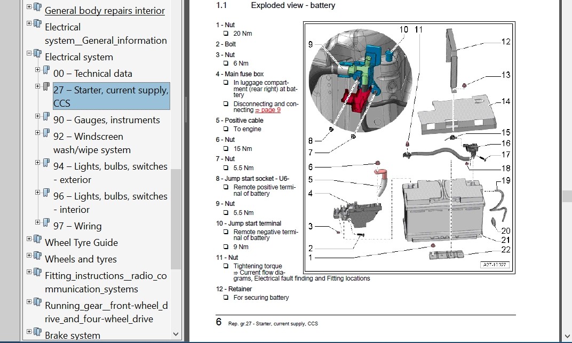572x343 pixels.
Task: Click the 'Exploded view - battery' heading
Action: coord(293,5)
